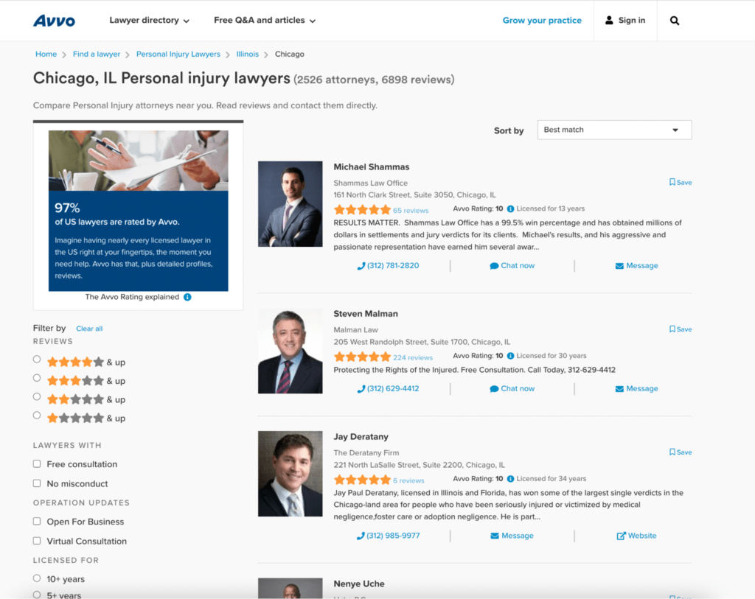
Task: Click external website icon for Jay Deratany
Action: pos(621,536)
